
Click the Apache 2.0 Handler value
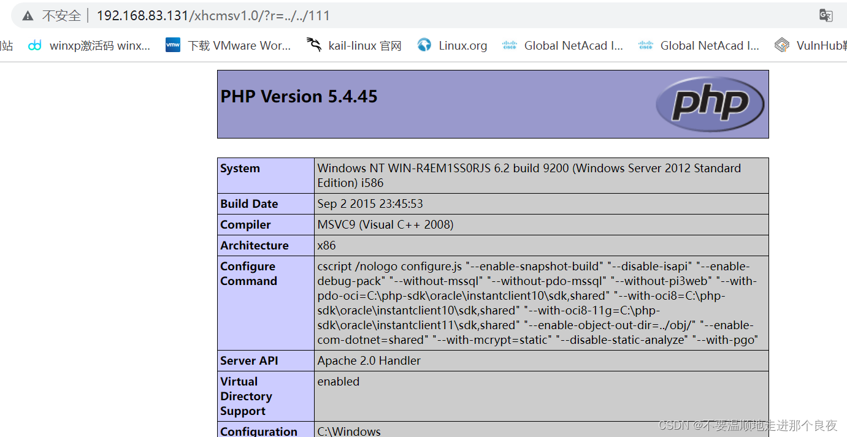[x=369, y=361]
